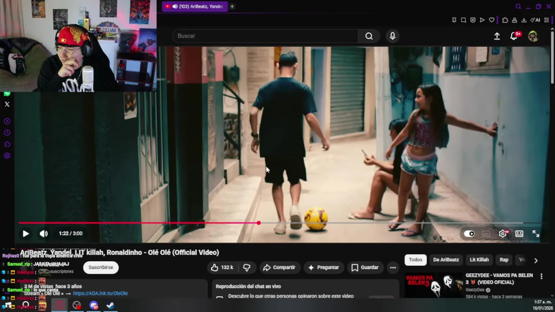Open the ADA.lnk.to/OleOle link
Viewport: 555px width, 312px height.
click(x=100, y=293)
